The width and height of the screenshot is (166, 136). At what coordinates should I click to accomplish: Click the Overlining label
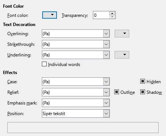(18, 34)
